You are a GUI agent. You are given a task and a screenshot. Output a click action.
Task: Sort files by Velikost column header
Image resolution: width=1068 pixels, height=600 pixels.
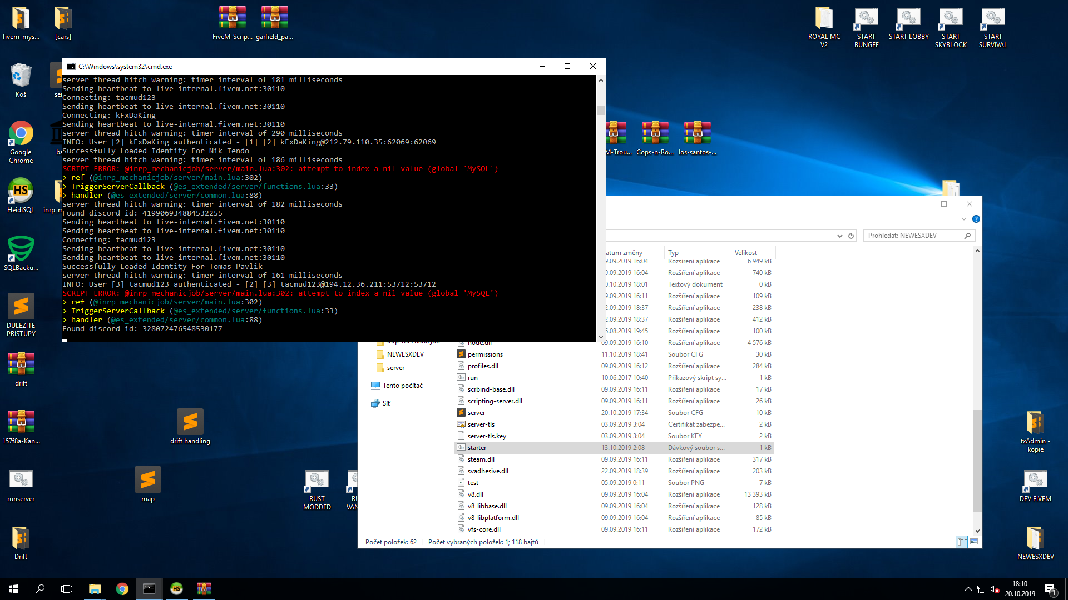tap(745, 252)
